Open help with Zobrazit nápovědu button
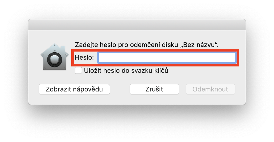The width and height of the screenshot is (274, 142). coord(74,89)
